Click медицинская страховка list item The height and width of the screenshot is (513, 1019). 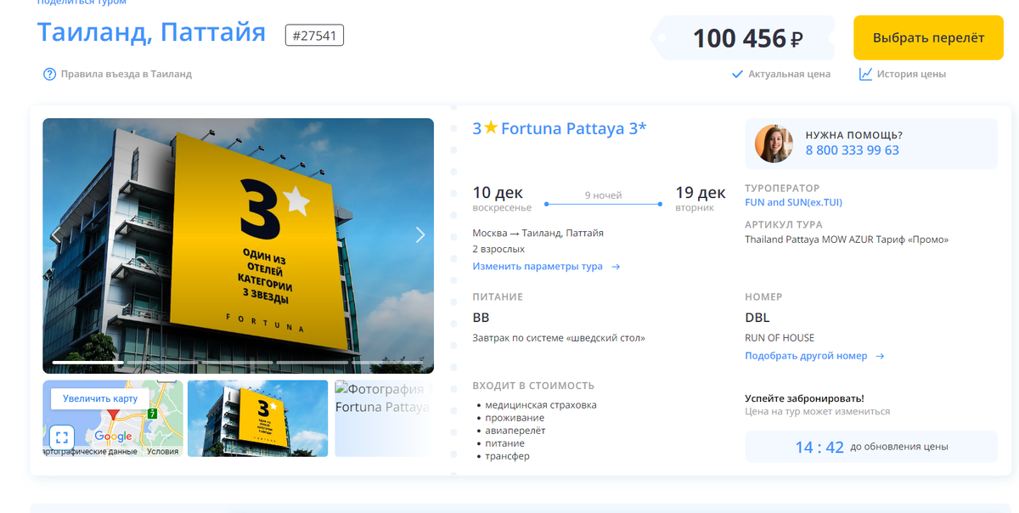point(541,405)
